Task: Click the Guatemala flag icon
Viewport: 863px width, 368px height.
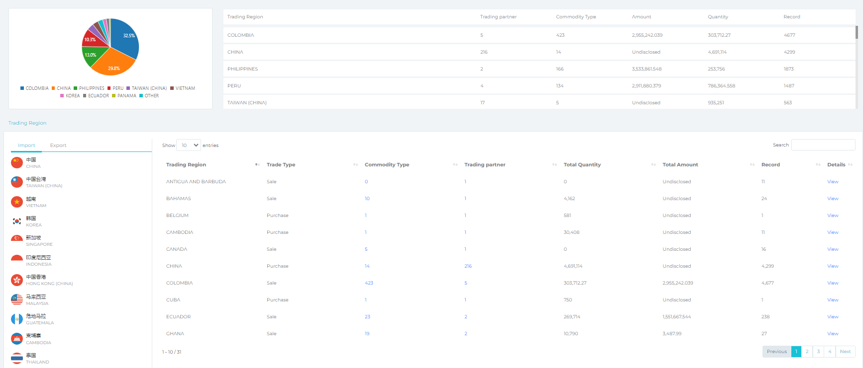Action: [x=17, y=319]
